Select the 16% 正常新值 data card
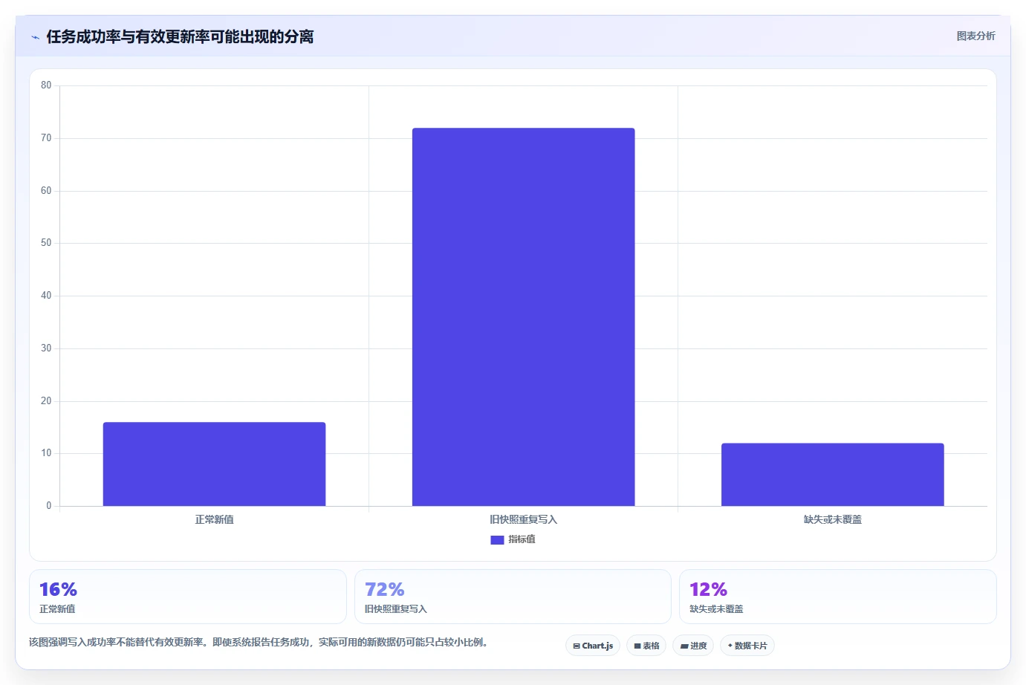1026x685 pixels. click(188, 597)
